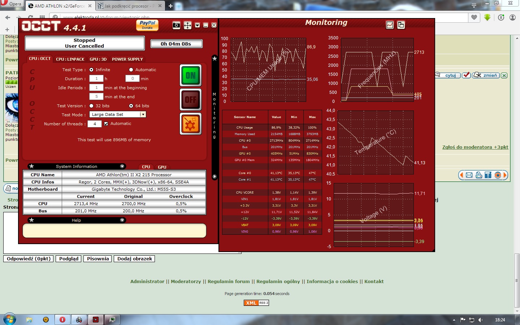Start the test with the green ON button
This screenshot has height=325, width=520.
(x=191, y=75)
